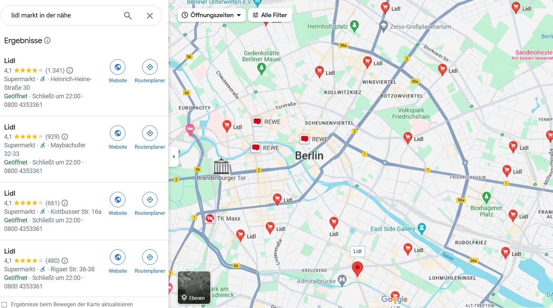Image resolution: width=553 pixels, height=308 pixels.
Task: Click the Brandenburger Tor landmark icon
Action: tap(221, 166)
